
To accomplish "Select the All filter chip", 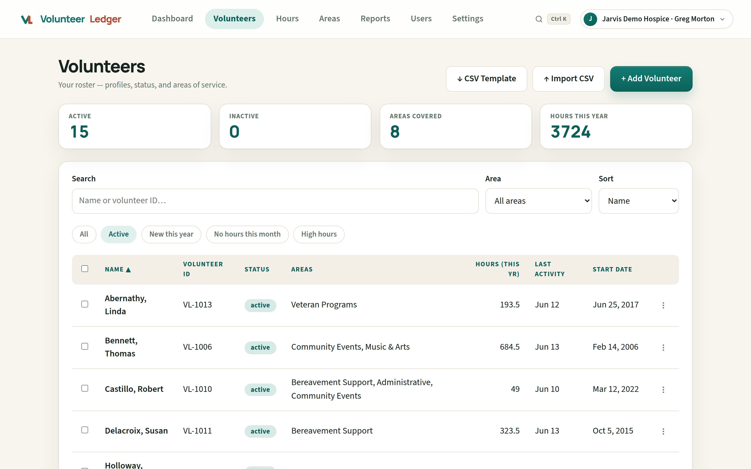I will (x=84, y=234).
